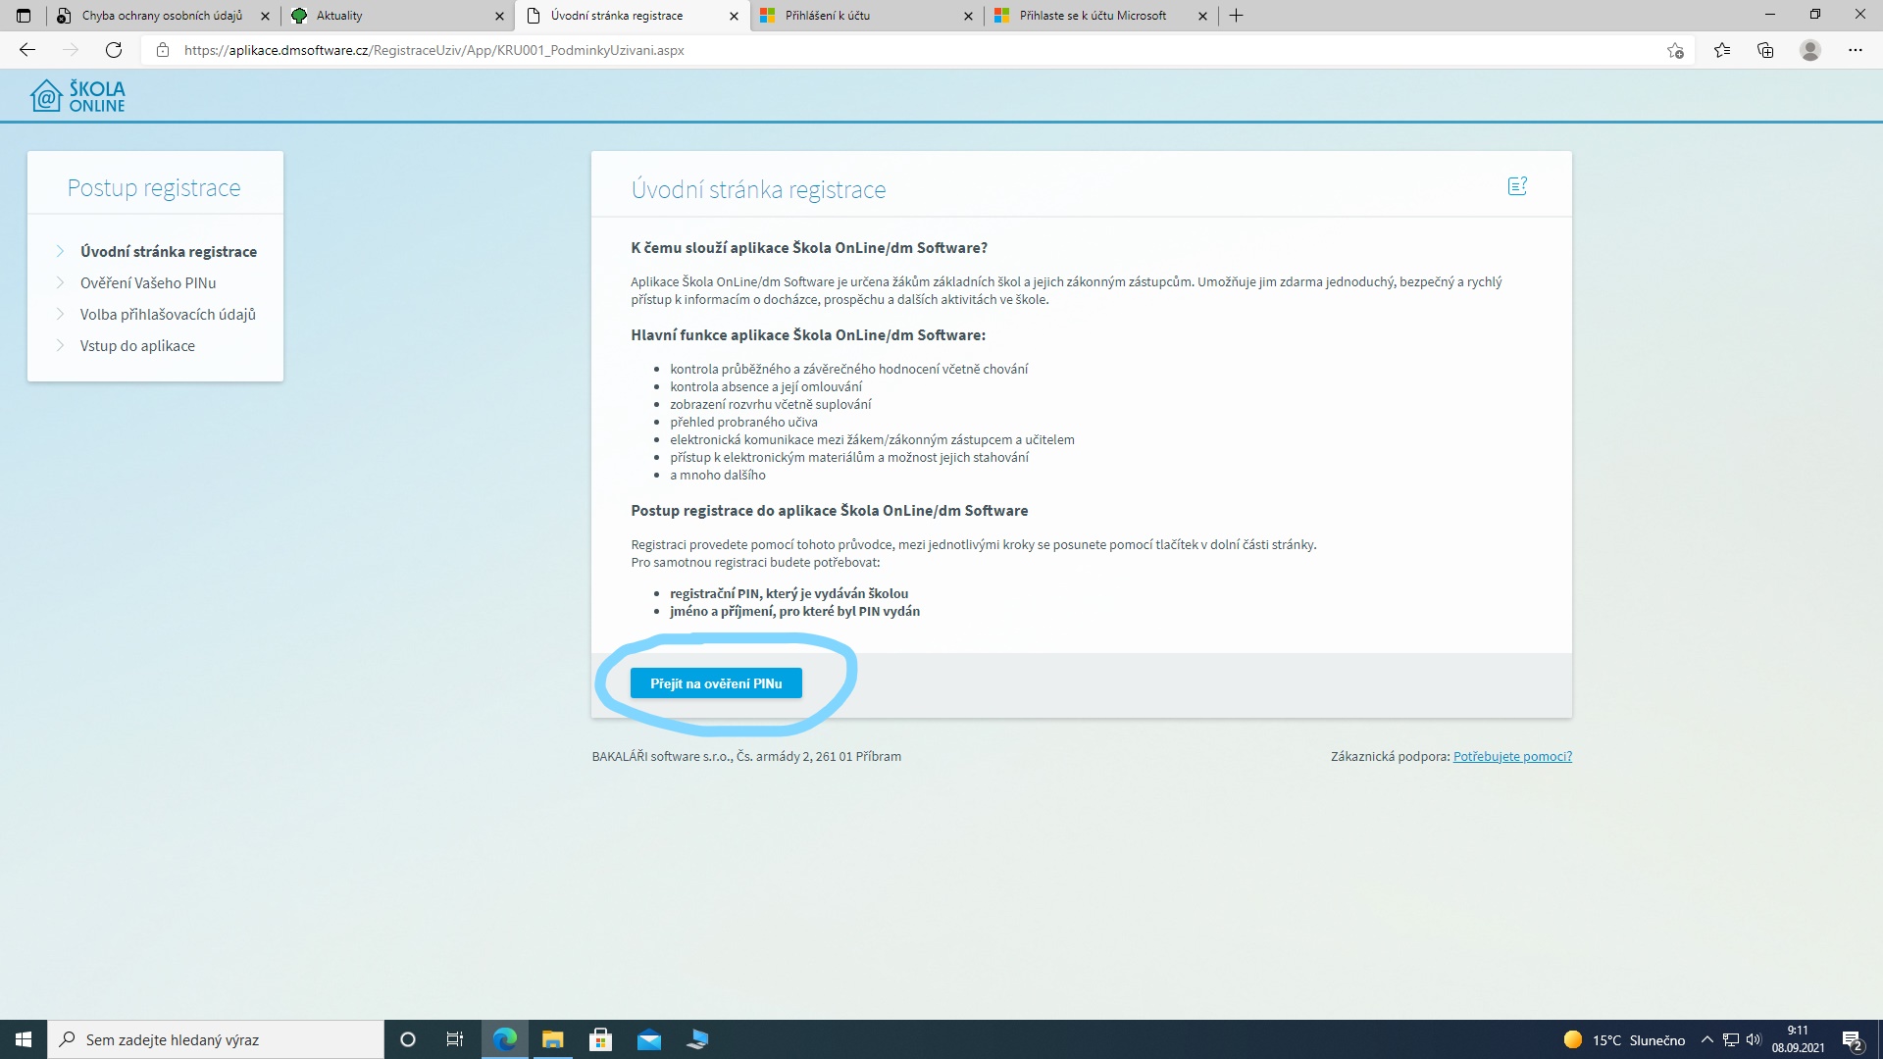This screenshot has width=1883, height=1059.
Task: Click heading K čemu slouží aplikace
Action: (x=809, y=247)
